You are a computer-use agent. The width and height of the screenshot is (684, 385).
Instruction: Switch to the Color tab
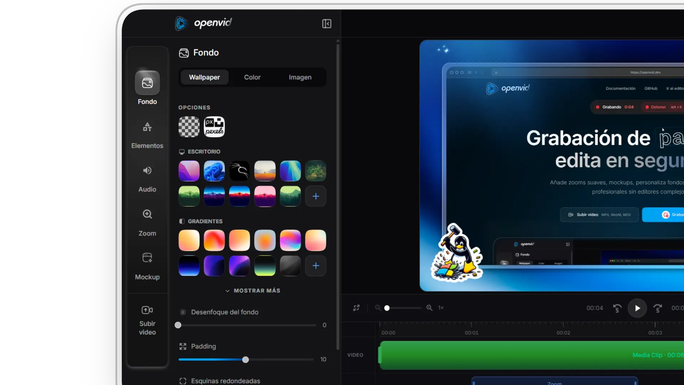click(252, 77)
